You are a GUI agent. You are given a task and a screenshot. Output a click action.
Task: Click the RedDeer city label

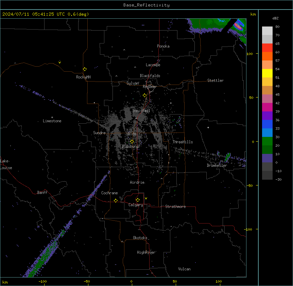[x=150, y=87]
